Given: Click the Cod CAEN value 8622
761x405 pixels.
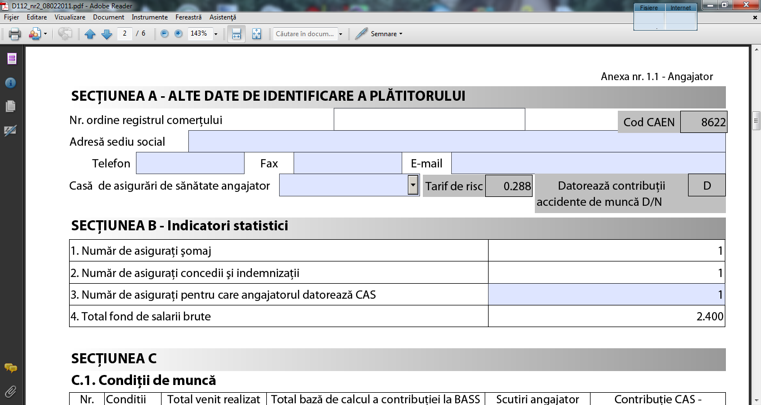Looking at the screenshot, I should [x=704, y=122].
